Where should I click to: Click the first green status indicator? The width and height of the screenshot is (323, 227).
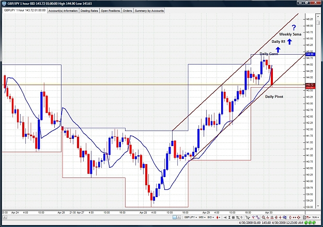click(306, 223)
